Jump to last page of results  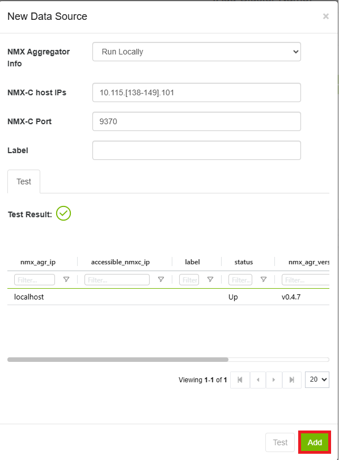292,380
